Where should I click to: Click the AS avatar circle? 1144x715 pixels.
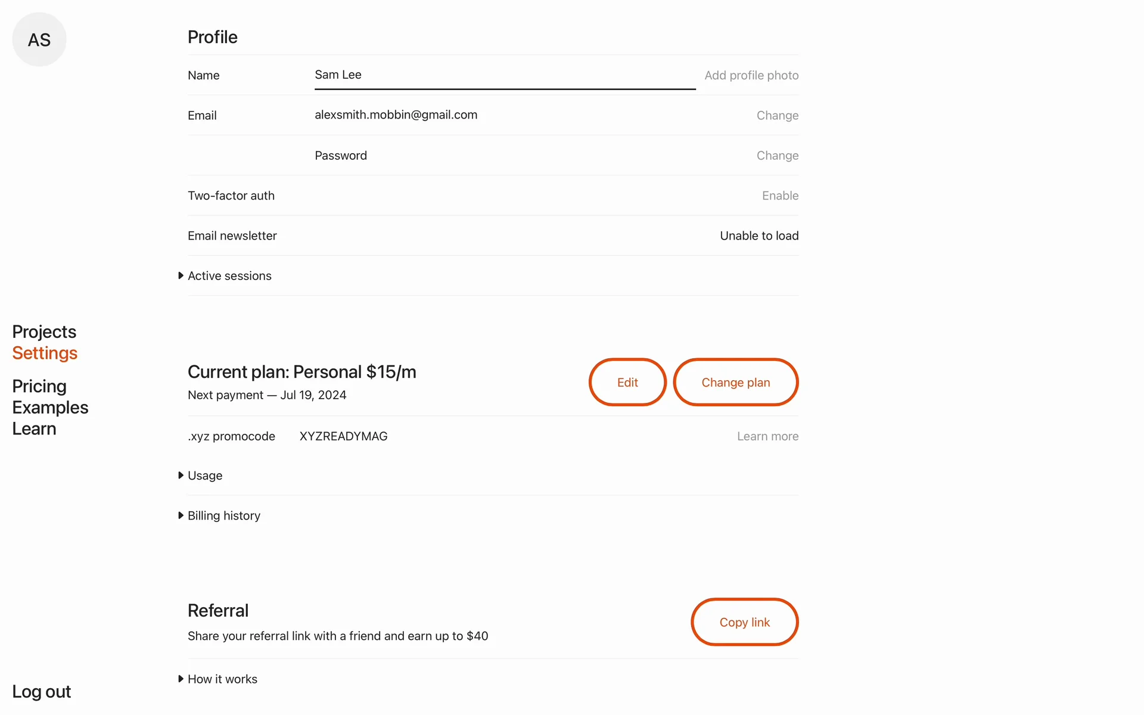tap(39, 39)
